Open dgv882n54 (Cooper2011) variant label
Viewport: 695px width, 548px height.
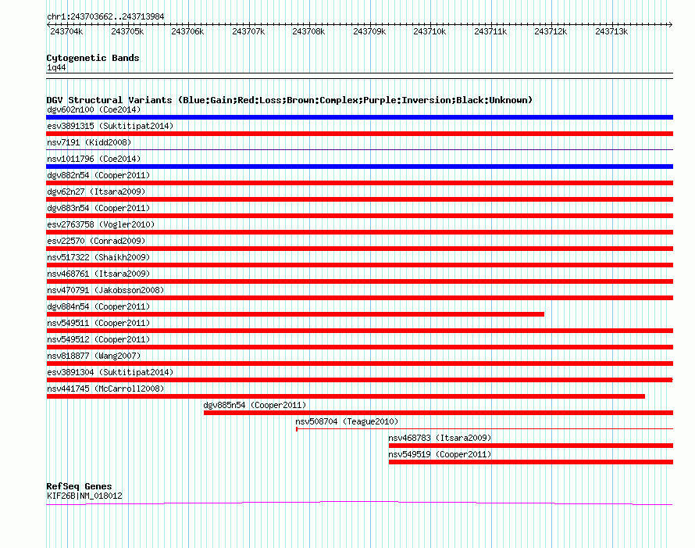(x=98, y=175)
